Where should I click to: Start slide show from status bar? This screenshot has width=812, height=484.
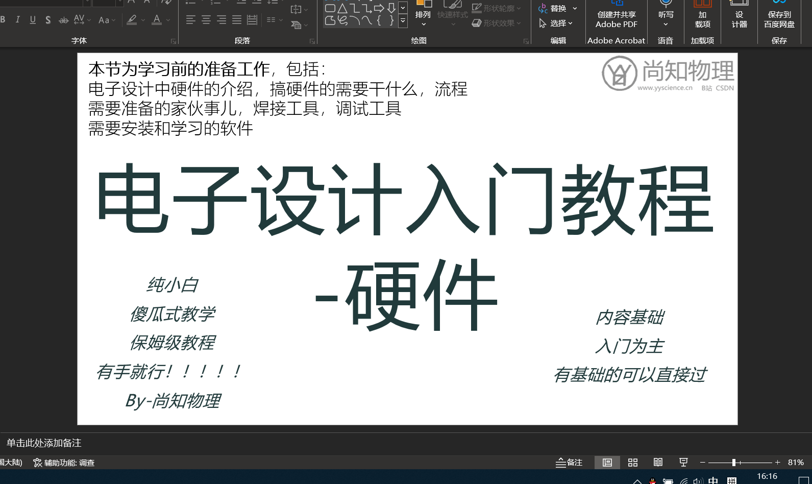(x=683, y=463)
